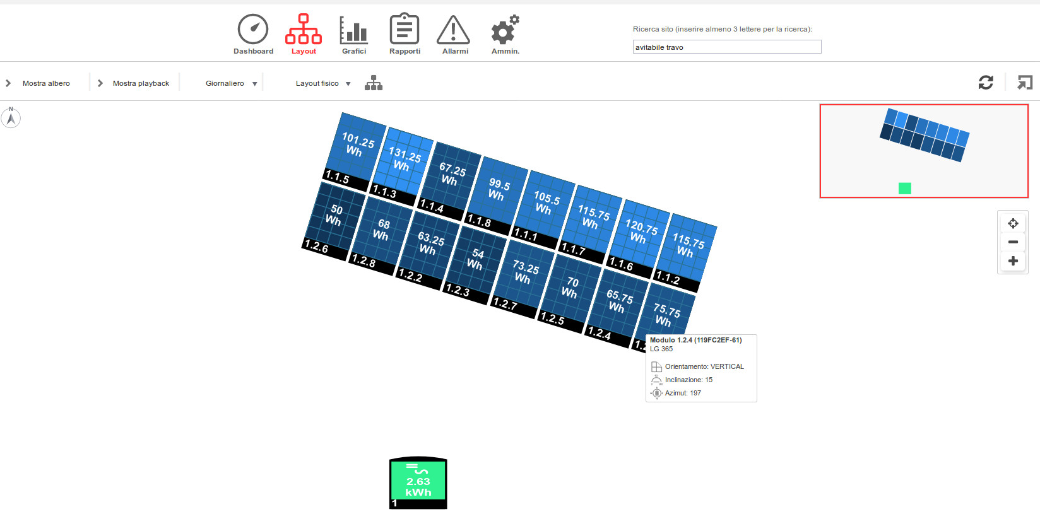The height and width of the screenshot is (531, 1040).
Task: Select the Layout tab
Action: point(304,35)
